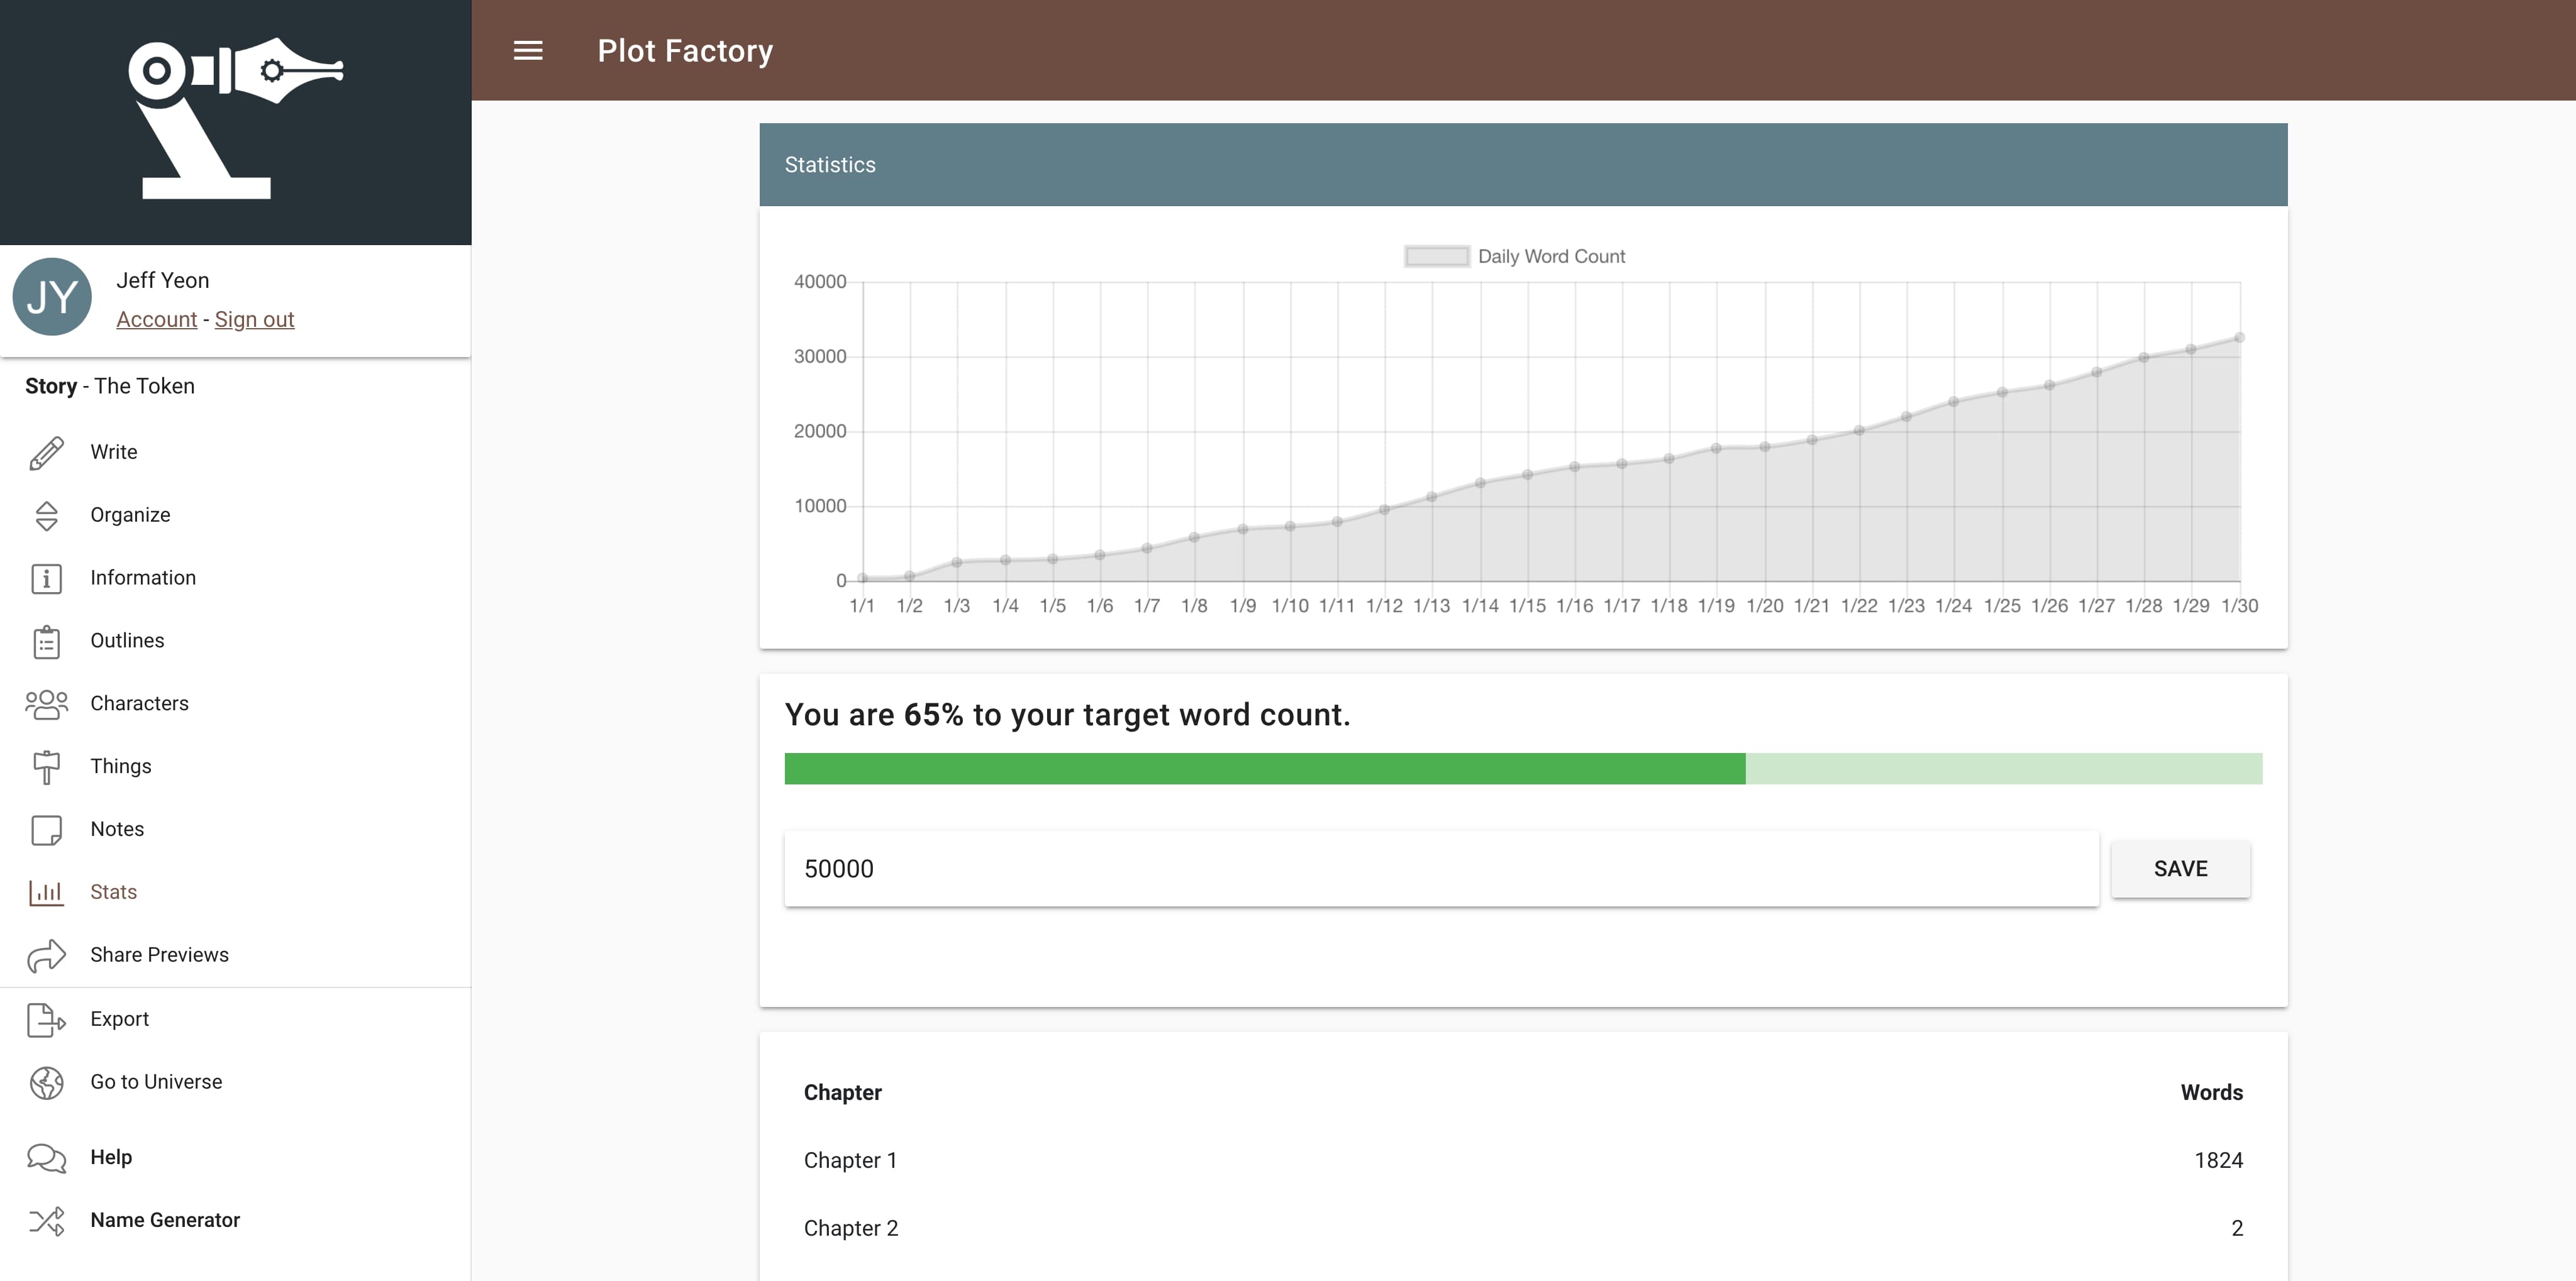Viewport: 2576px width, 1281px height.
Task: Open the Characters panel
Action: (x=139, y=703)
